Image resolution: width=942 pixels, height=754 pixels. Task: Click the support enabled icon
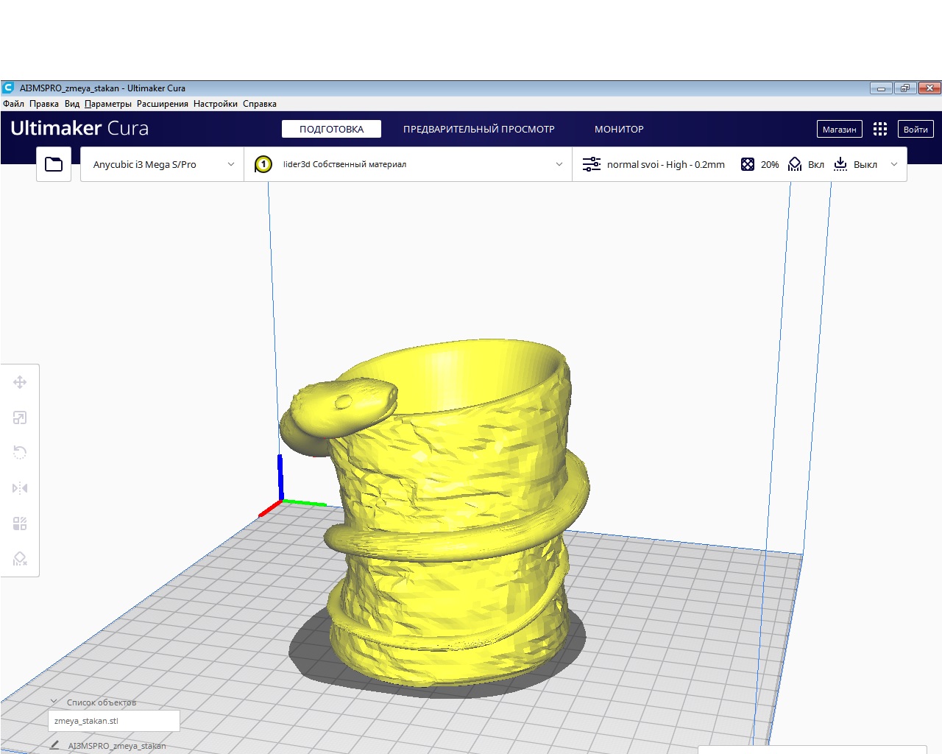(x=795, y=164)
